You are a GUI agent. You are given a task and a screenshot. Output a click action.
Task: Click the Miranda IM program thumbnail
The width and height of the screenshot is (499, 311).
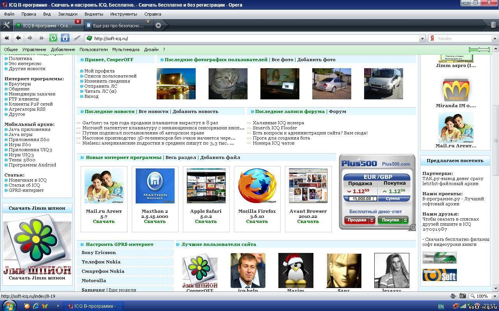(x=456, y=90)
